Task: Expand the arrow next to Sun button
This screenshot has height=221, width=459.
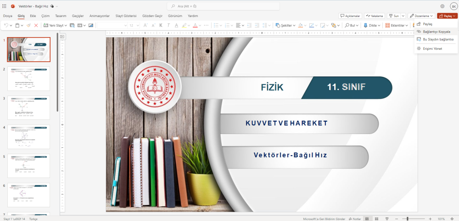Action: click(x=403, y=16)
